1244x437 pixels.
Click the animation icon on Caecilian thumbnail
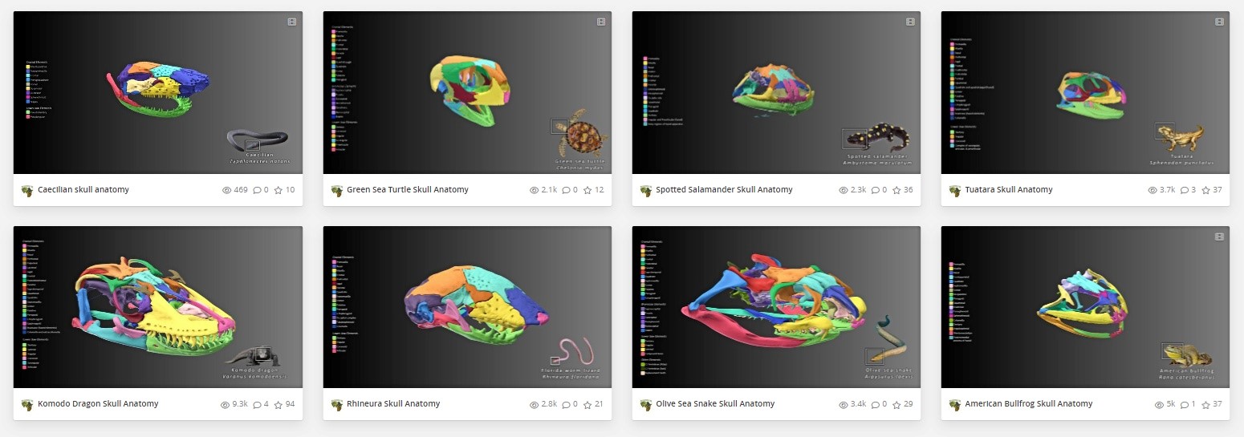coord(292,22)
